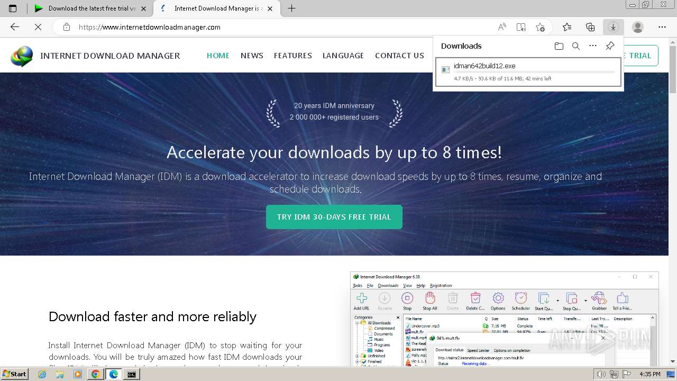Launch media player from taskbar

tap(78, 374)
